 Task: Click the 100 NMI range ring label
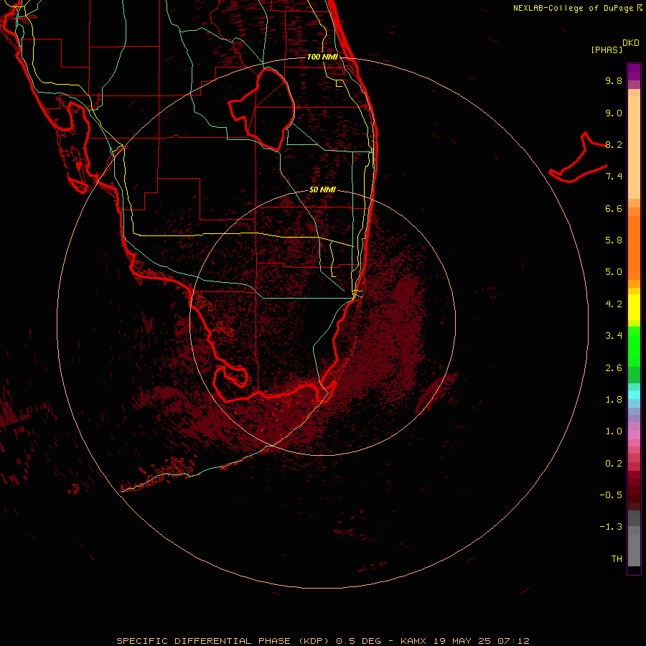tap(322, 57)
